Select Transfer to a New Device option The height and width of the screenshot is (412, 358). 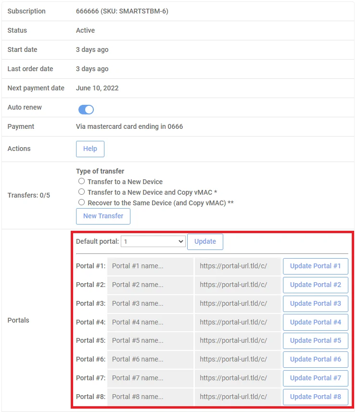tap(81, 181)
